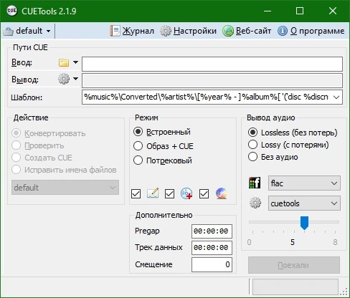The width and height of the screenshot is (350, 298).
Task: Minimize the CUETools window
Action: click(x=268, y=11)
